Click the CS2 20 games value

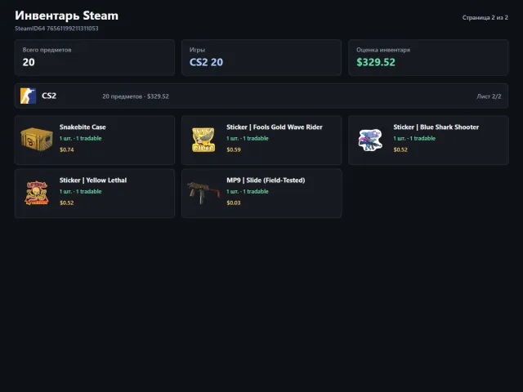[206, 62]
